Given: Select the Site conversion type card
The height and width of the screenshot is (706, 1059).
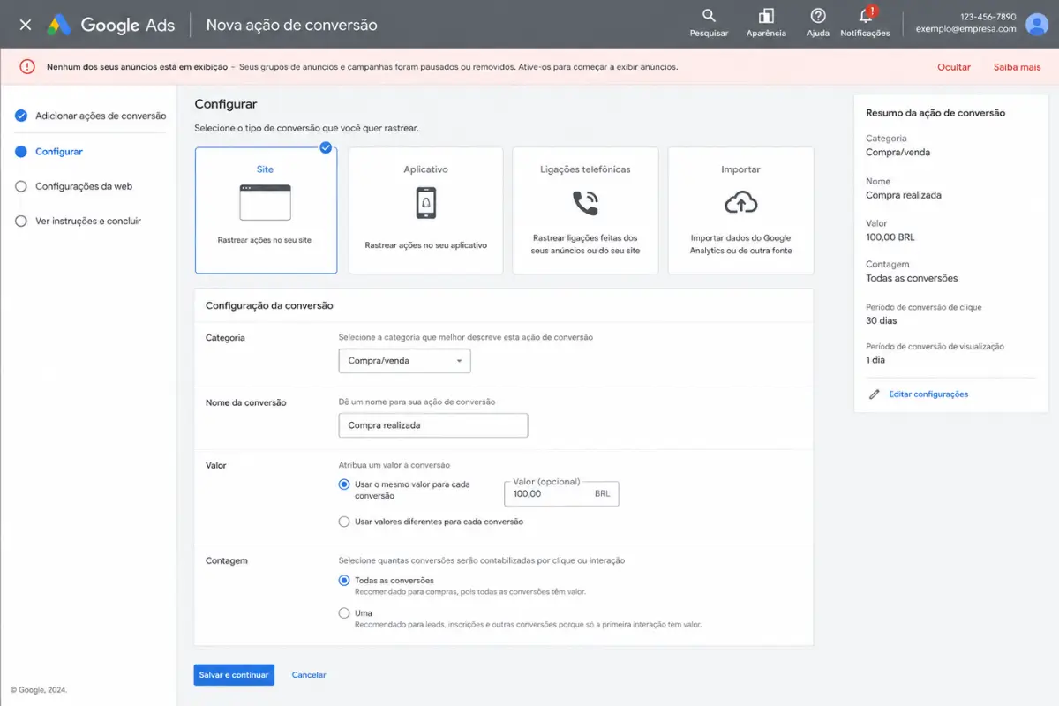Looking at the screenshot, I should pos(266,210).
